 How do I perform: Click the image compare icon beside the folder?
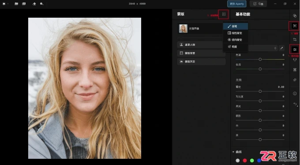click(x=24, y=4)
